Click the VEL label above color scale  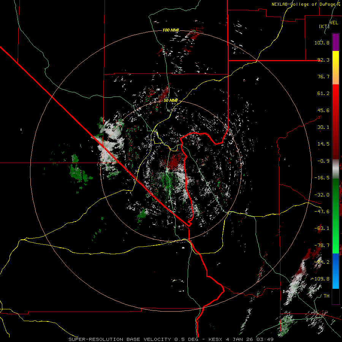(x=334, y=23)
